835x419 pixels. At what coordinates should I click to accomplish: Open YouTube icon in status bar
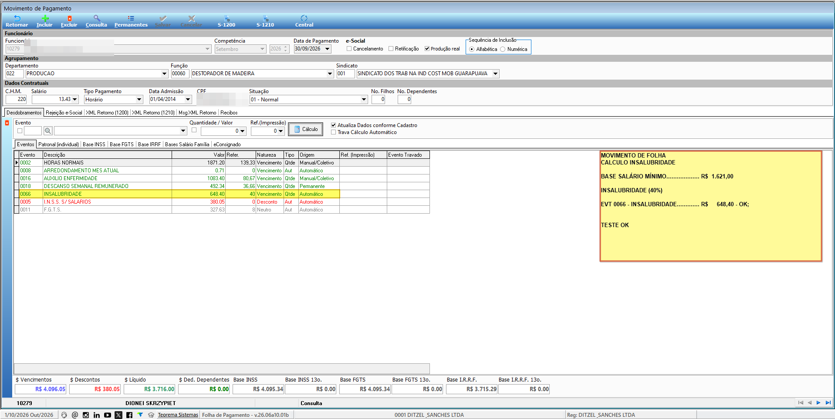point(108,415)
